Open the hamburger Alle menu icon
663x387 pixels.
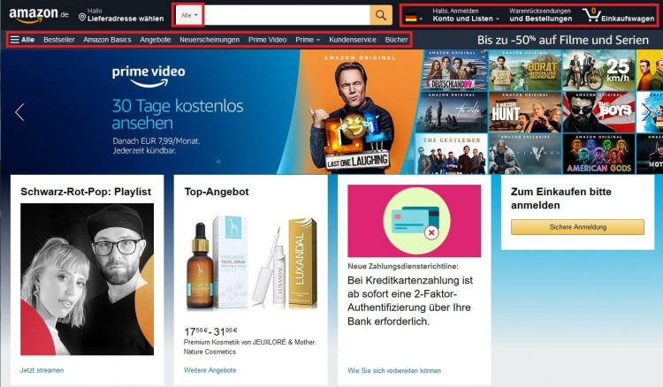point(15,40)
